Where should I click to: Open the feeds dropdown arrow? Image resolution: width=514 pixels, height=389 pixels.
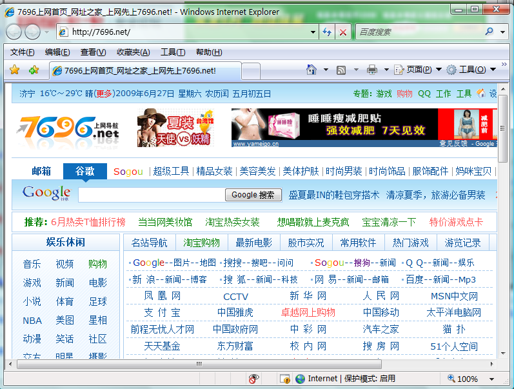point(356,70)
